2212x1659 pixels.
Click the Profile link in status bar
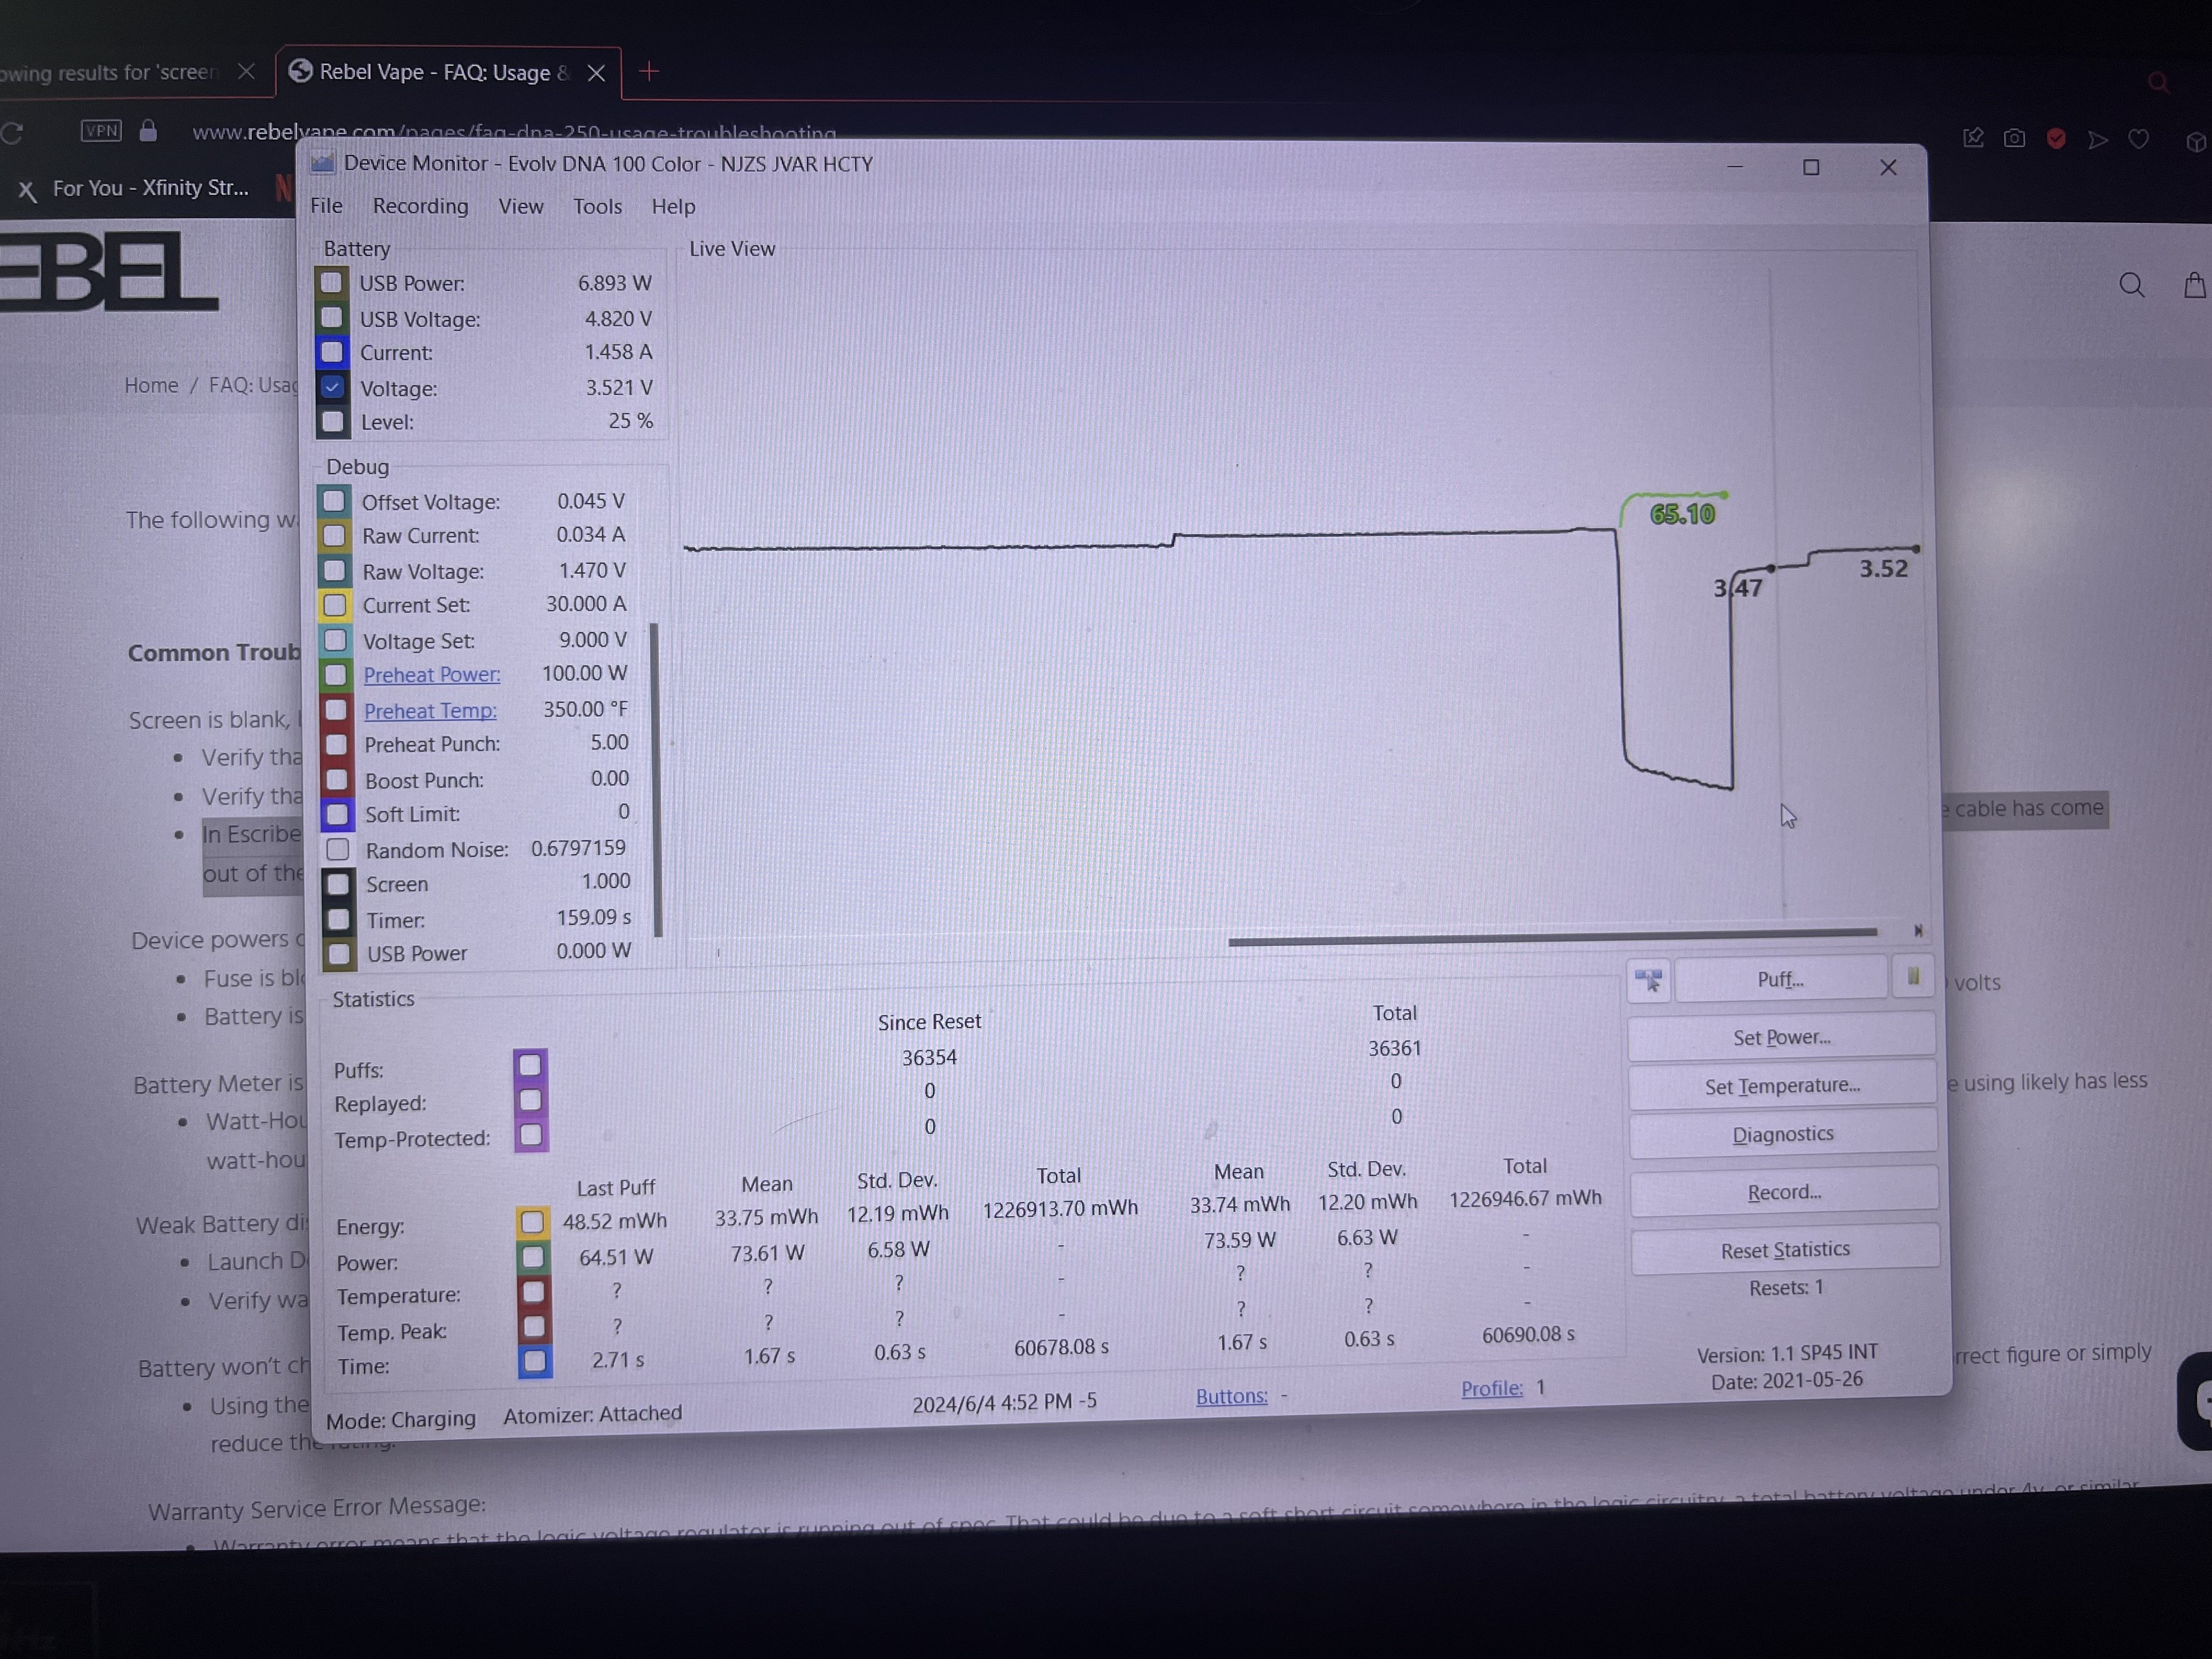click(x=1491, y=1388)
